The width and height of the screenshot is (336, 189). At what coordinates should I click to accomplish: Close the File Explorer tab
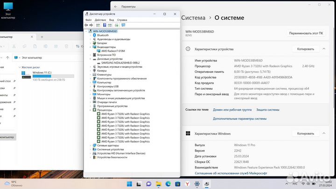coord(32,37)
